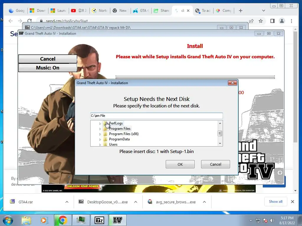Click the volume speaker tray icon
The height and width of the screenshot is (226, 302).
(272, 220)
